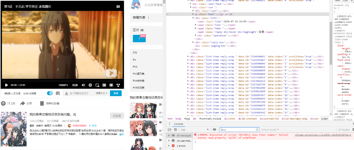The width and height of the screenshot is (354, 150).
Task: Play the video with the play button
Action: pos(6,85)
